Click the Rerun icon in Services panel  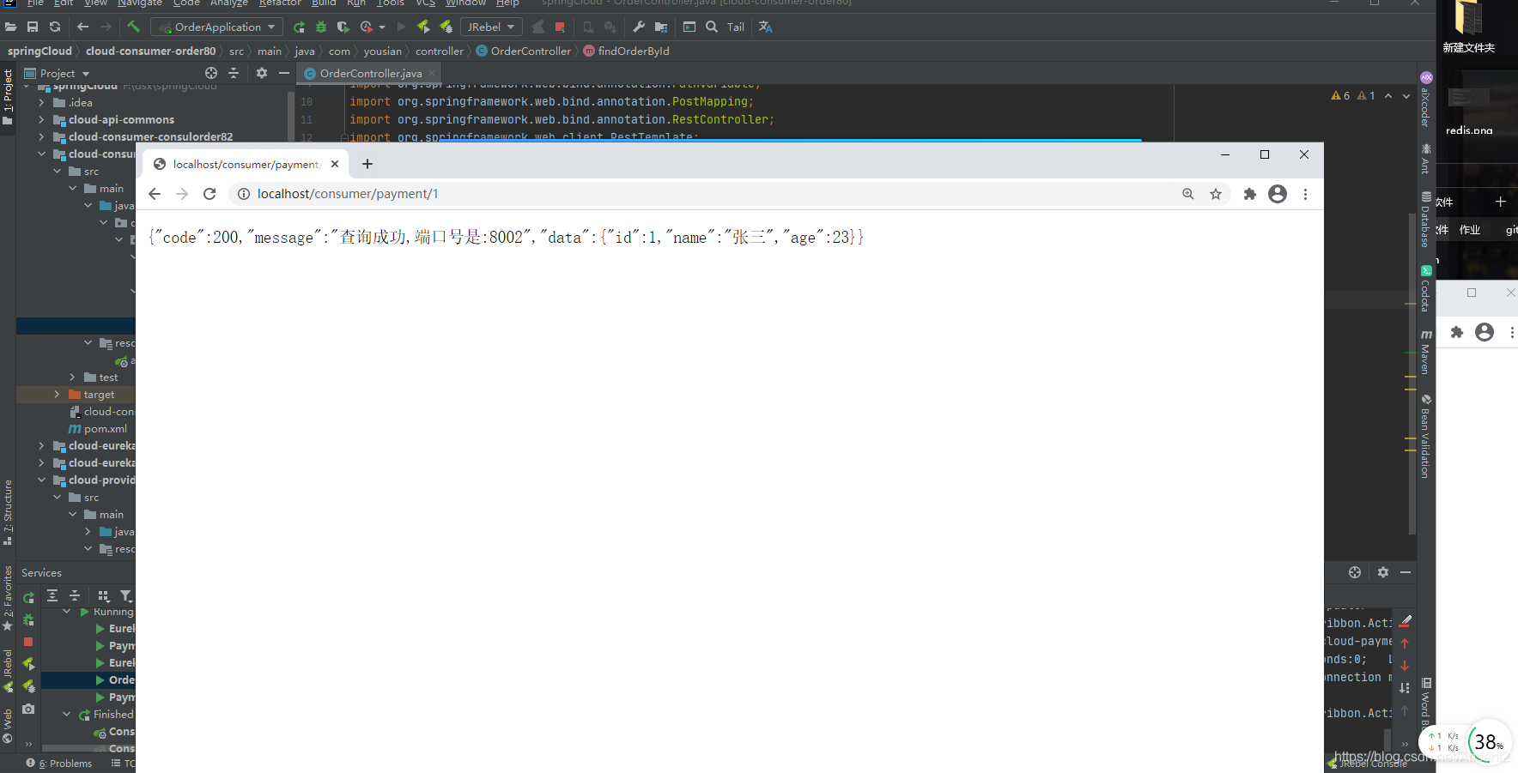coord(28,597)
